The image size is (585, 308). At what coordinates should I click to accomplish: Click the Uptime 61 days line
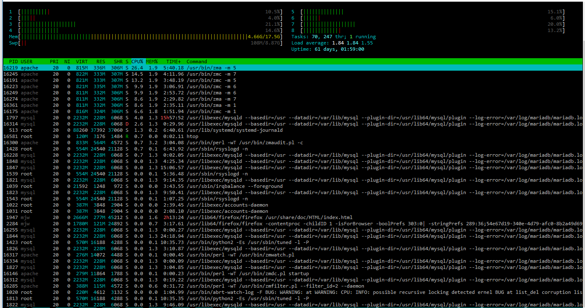pos(328,49)
